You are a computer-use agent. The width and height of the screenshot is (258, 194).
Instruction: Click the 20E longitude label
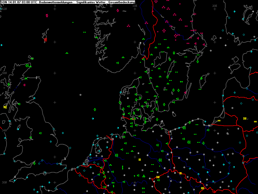point(214,6)
